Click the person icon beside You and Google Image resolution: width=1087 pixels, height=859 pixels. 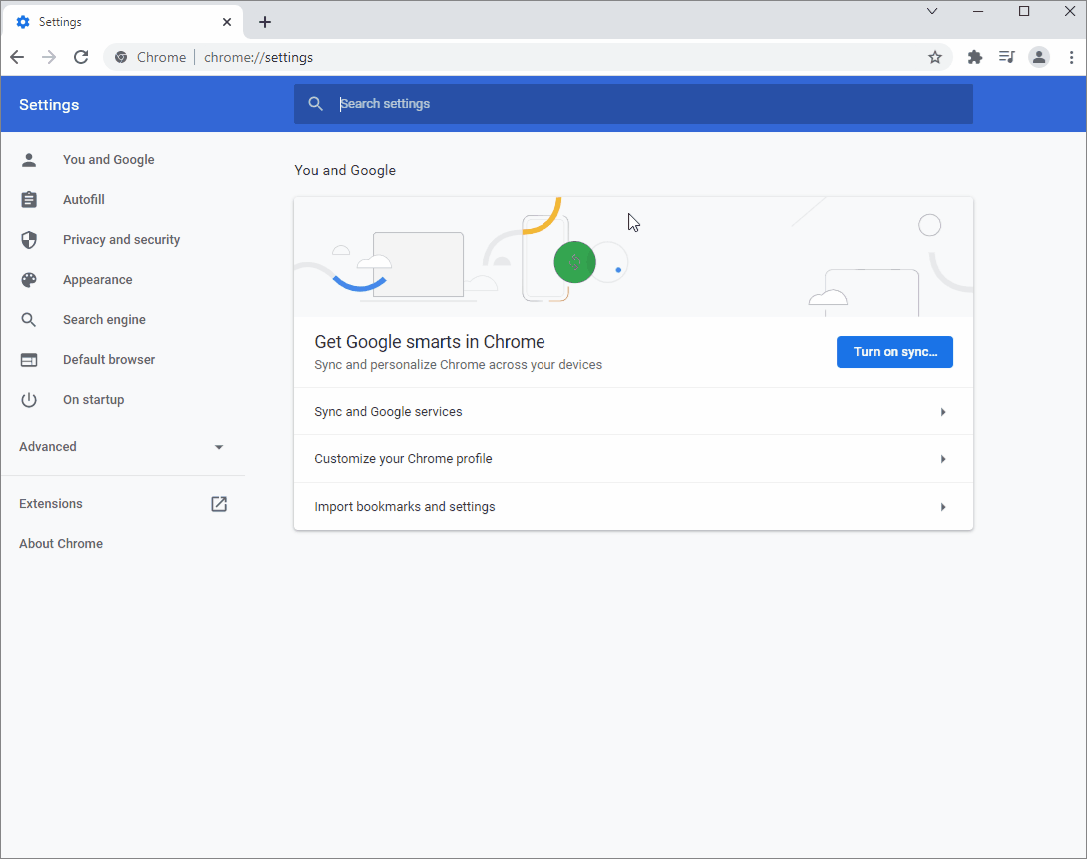tap(29, 160)
